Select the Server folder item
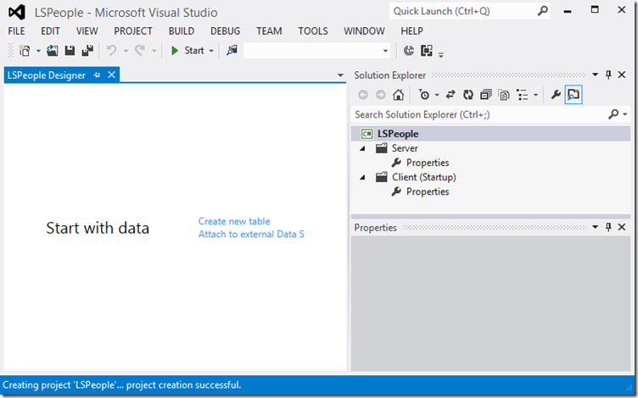This screenshot has width=638, height=398. coord(405,148)
